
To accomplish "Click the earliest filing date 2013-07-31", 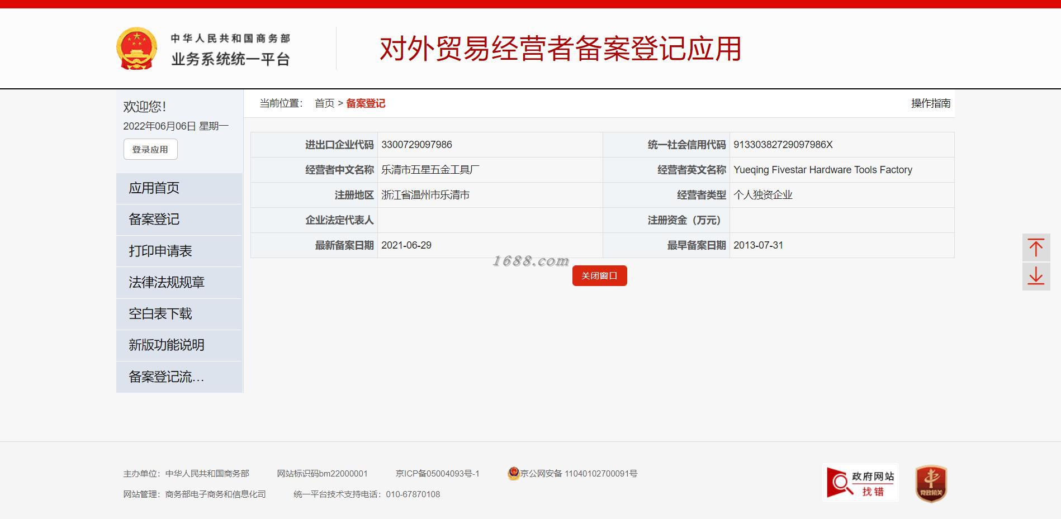I will pos(758,245).
